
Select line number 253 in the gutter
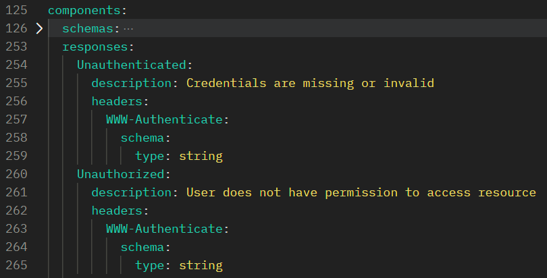pyautogui.click(x=16, y=47)
